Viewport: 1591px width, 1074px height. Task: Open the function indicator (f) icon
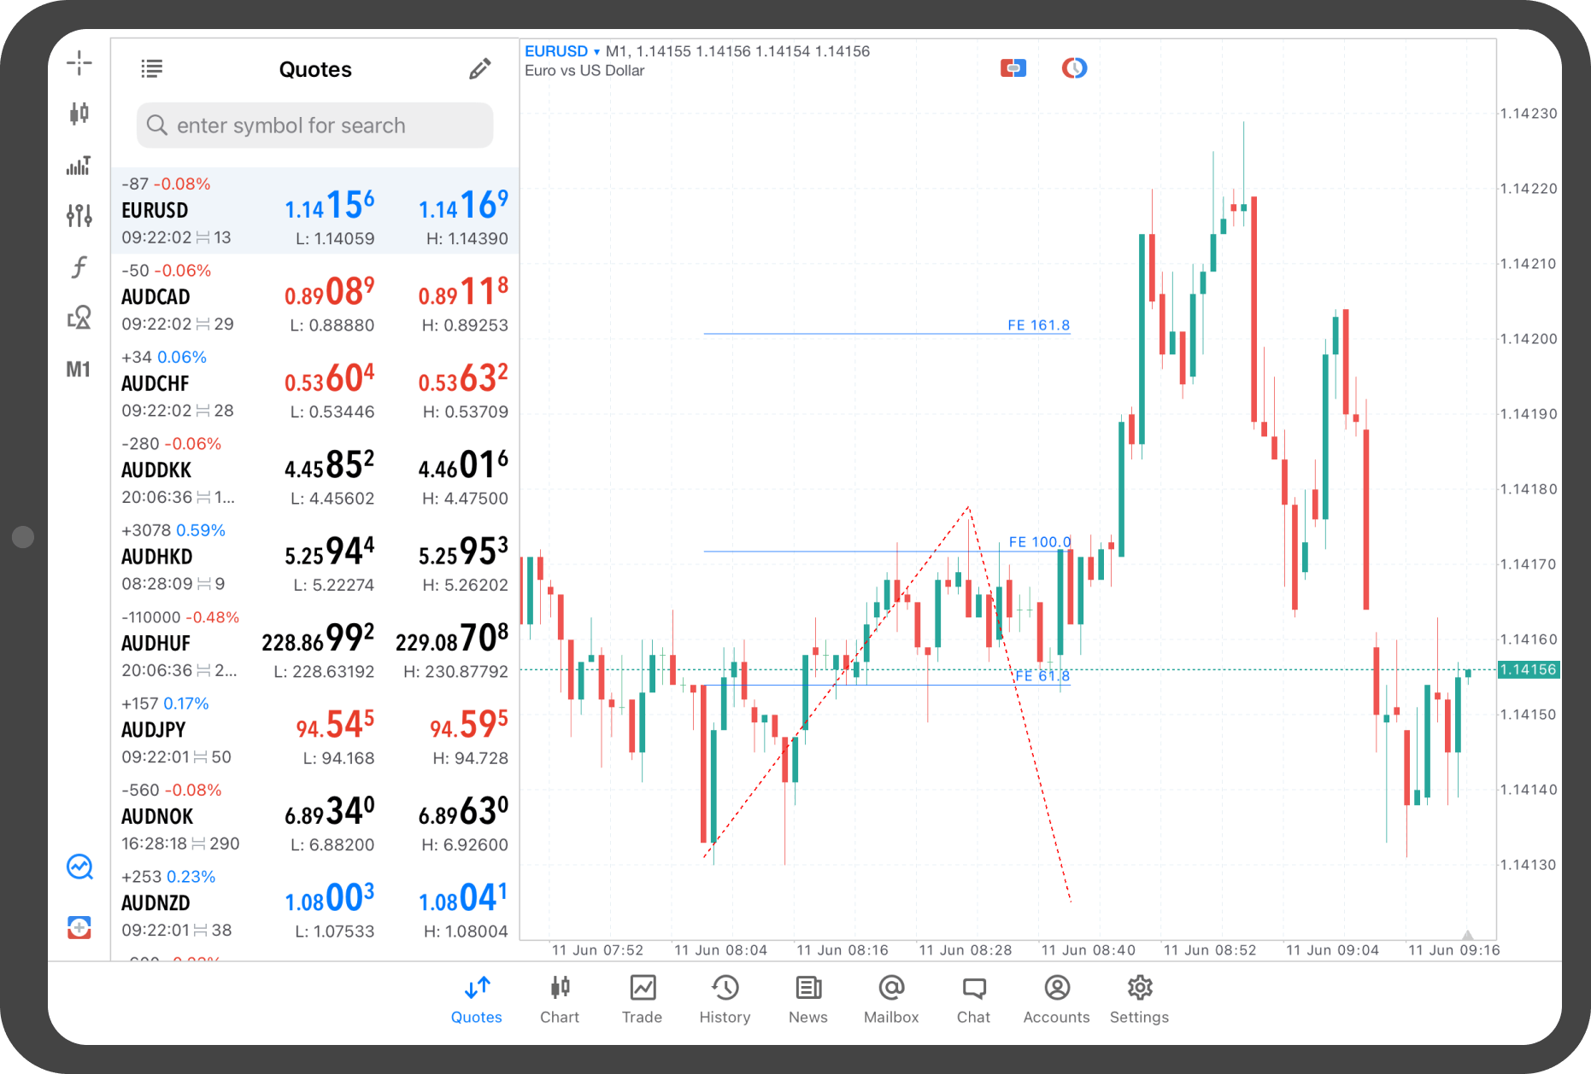[x=79, y=267]
